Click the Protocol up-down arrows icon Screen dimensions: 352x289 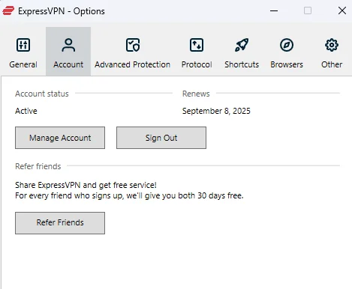pyautogui.click(x=197, y=45)
